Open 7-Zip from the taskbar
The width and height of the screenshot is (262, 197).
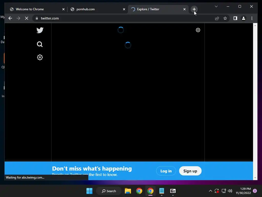(x=173, y=191)
